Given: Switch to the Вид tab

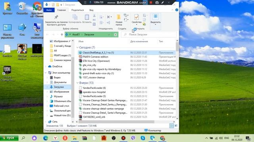Looking at the screenshot, I should pos(91,10).
